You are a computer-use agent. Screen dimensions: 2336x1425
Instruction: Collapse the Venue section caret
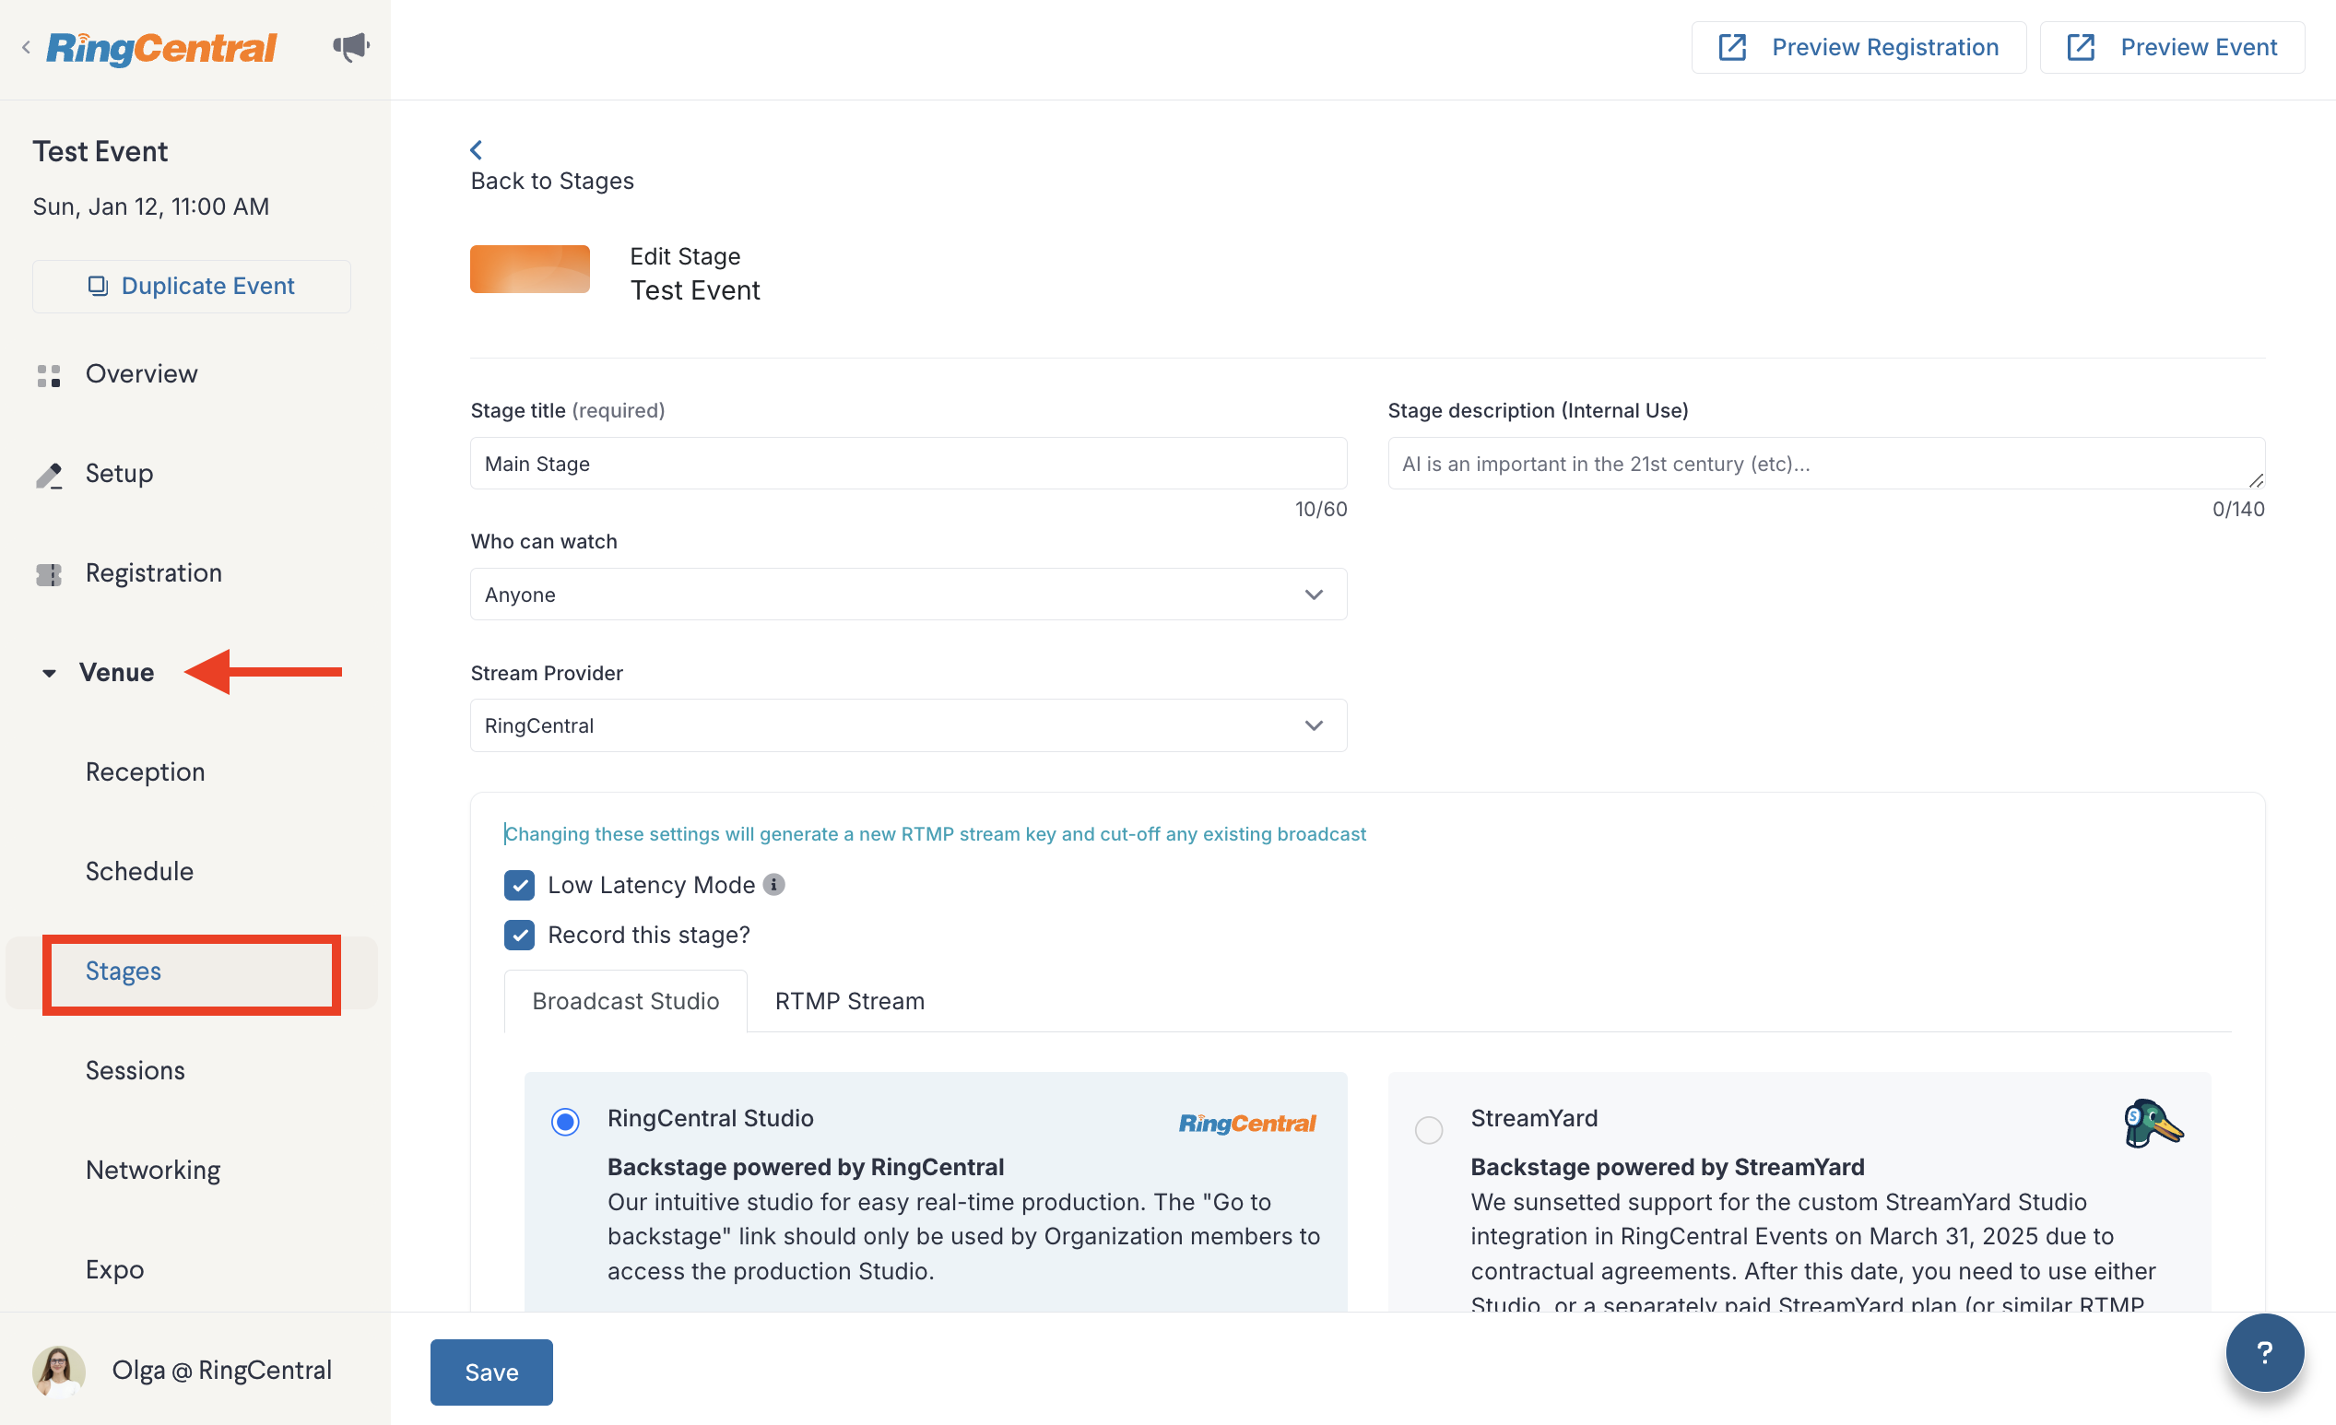point(49,673)
